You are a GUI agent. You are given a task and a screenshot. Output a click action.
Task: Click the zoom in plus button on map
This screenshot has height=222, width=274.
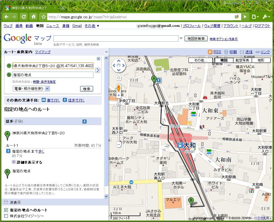pos(118,96)
